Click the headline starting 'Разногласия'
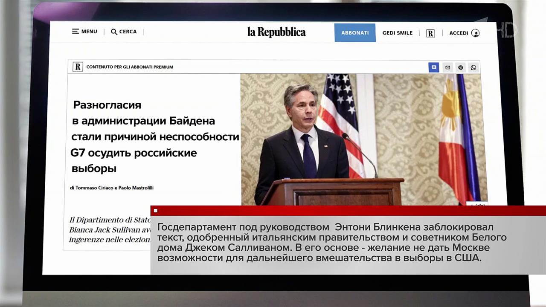 (155, 136)
